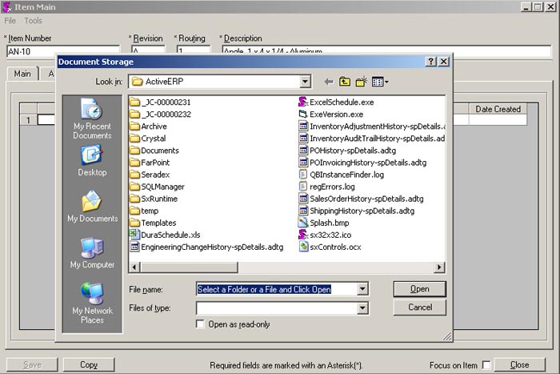The image size is (560, 374).
Task: Open the View Menu icon dropdown
Action: pos(381,82)
